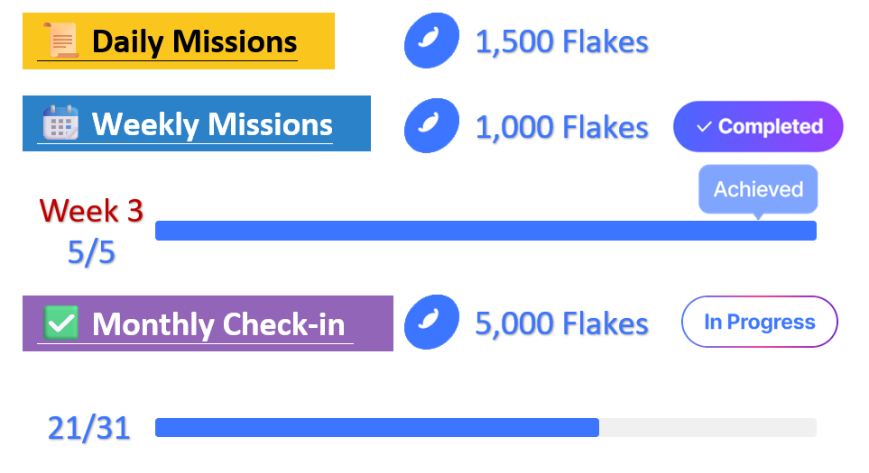The width and height of the screenshot is (869, 473).
Task: Open the Daily Missions heading link
Action: tap(195, 41)
